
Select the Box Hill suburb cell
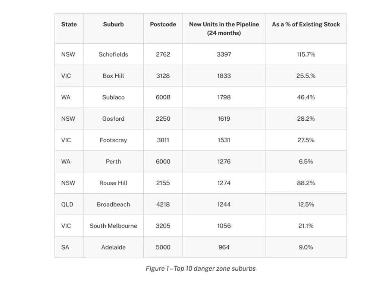click(x=113, y=76)
